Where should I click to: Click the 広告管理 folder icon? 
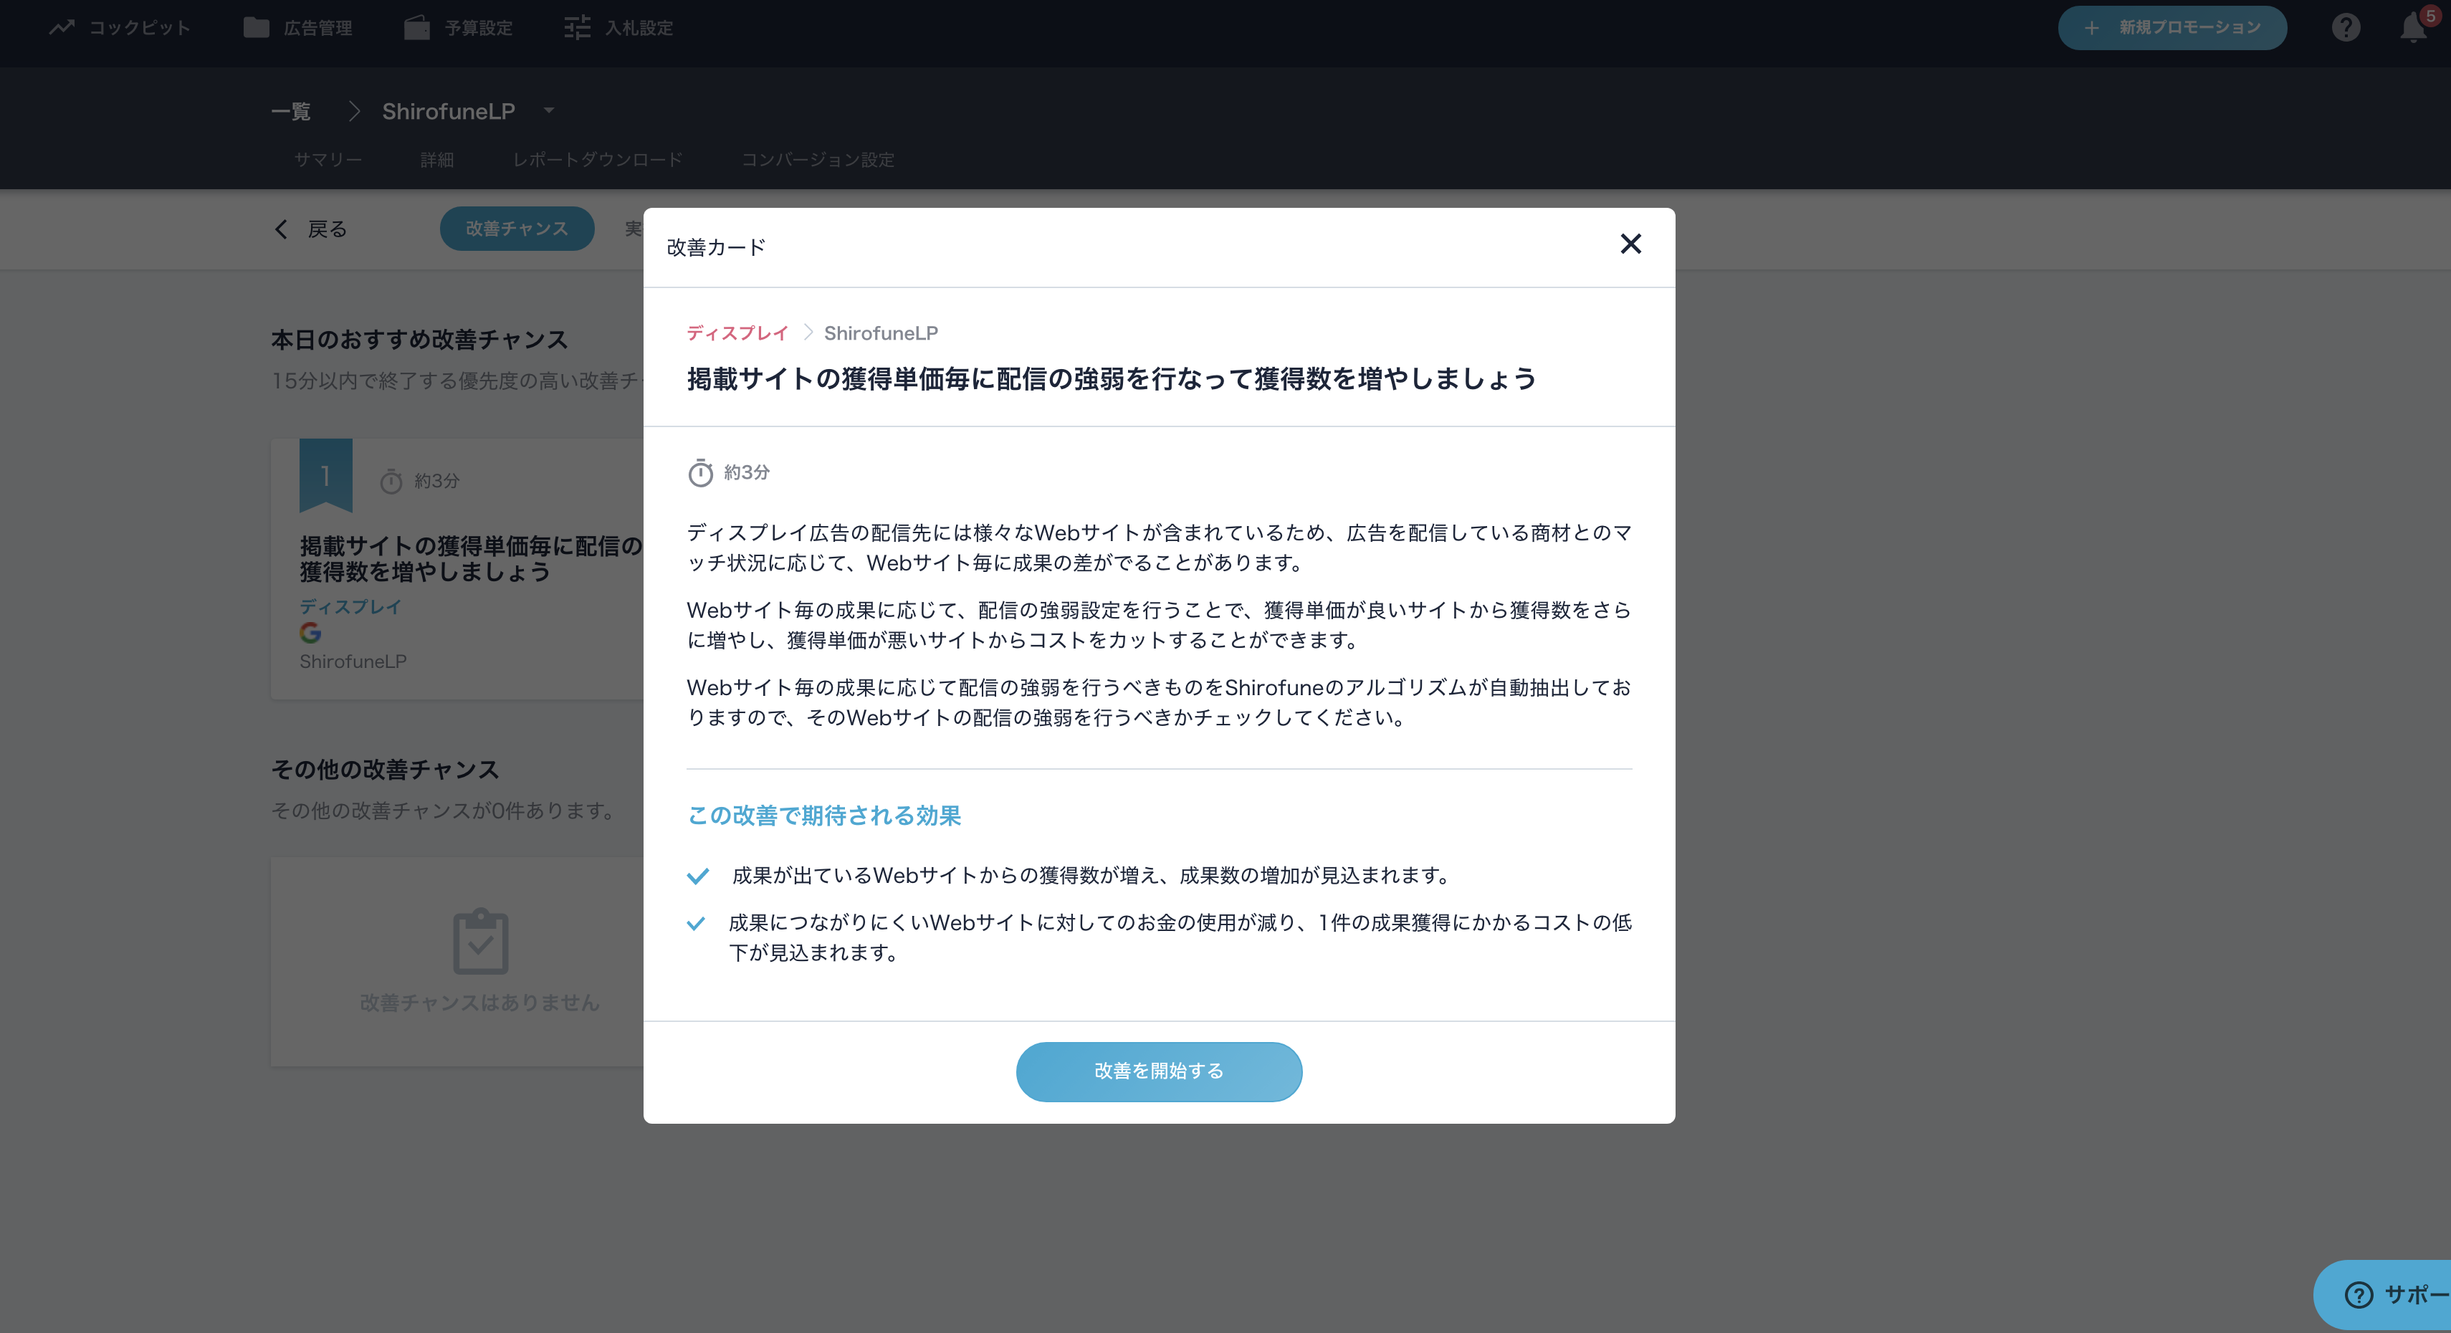click(256, 28)
